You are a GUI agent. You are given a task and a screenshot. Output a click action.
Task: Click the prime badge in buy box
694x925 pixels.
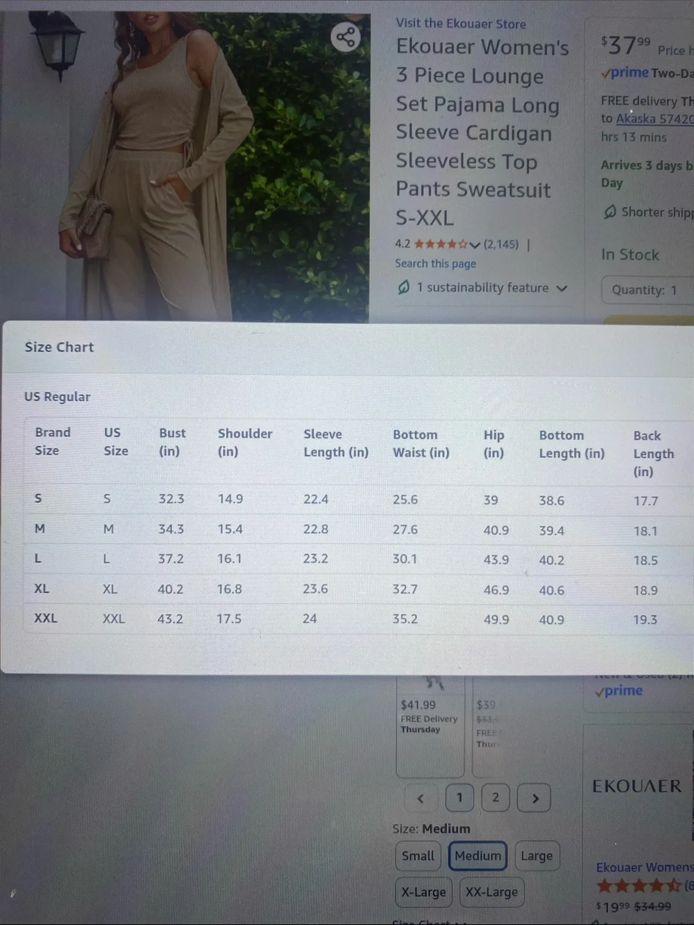click(625, 73)
